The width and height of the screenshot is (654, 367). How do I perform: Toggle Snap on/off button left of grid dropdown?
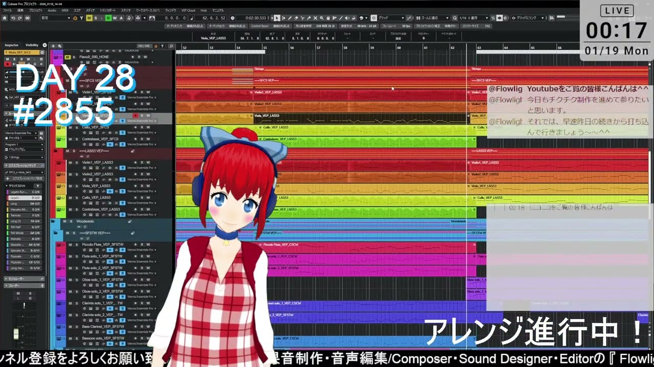point(373,18)
